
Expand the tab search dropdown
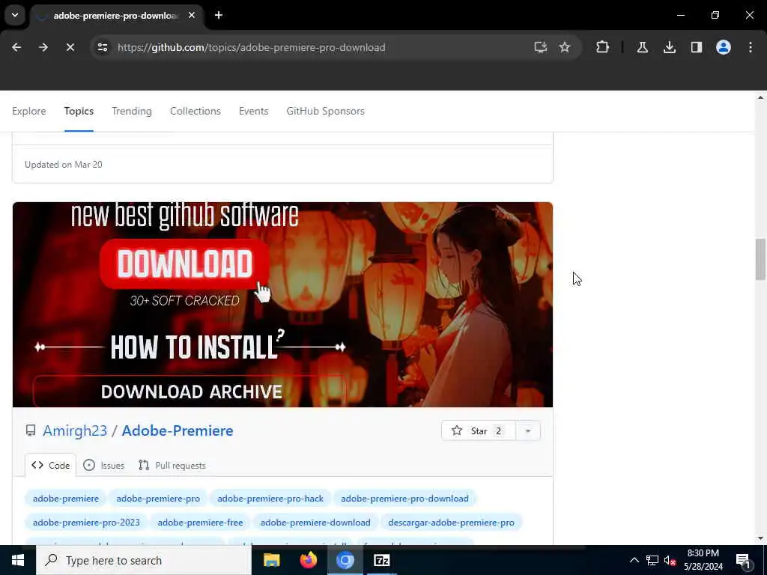[x=15, y=15]
